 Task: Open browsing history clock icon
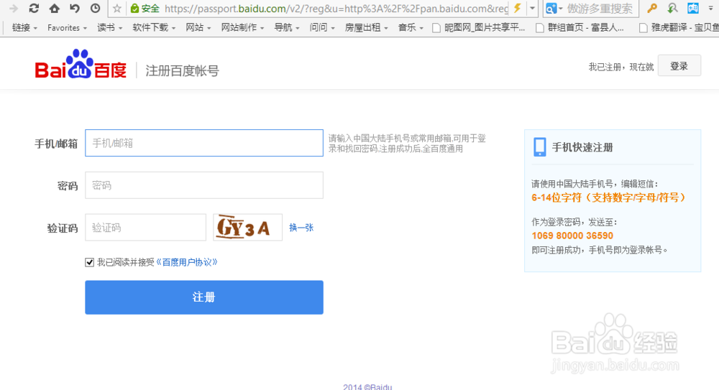pos(95,8)
